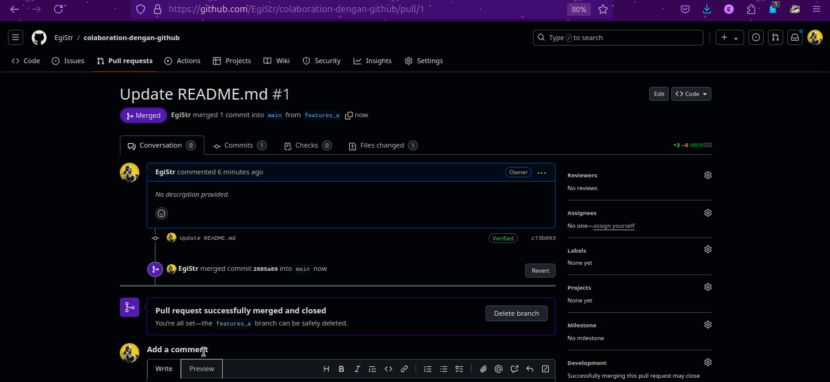
Task: Open comment options three-dot menu
Action: 542,172
